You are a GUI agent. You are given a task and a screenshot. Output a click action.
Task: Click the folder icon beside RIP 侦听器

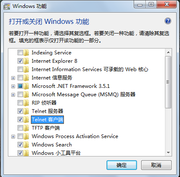(26, 103)
